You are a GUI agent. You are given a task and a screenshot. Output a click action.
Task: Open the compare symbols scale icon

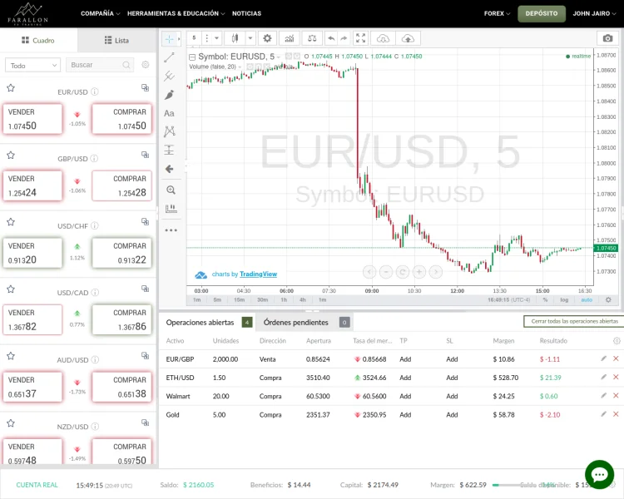[x=312, y=38]
